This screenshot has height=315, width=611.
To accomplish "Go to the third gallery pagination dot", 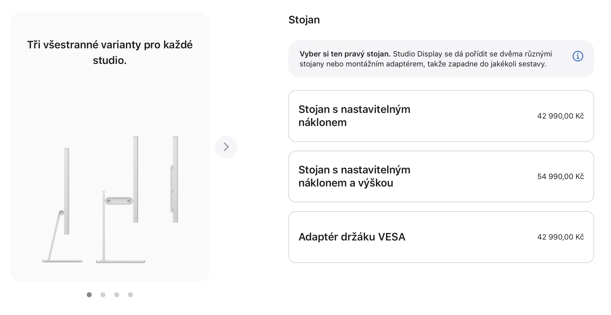I will 117,295.
